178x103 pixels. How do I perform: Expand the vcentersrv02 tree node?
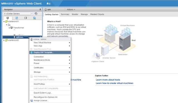tap(4, 40)
